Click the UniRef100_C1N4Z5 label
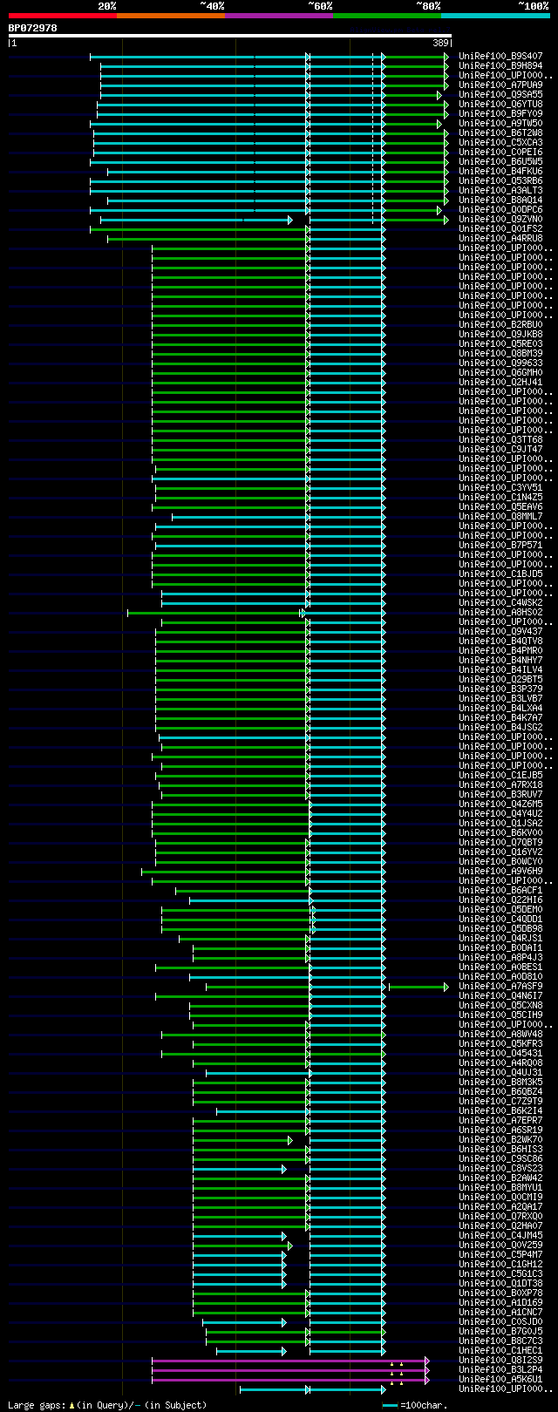 [500, 497]
